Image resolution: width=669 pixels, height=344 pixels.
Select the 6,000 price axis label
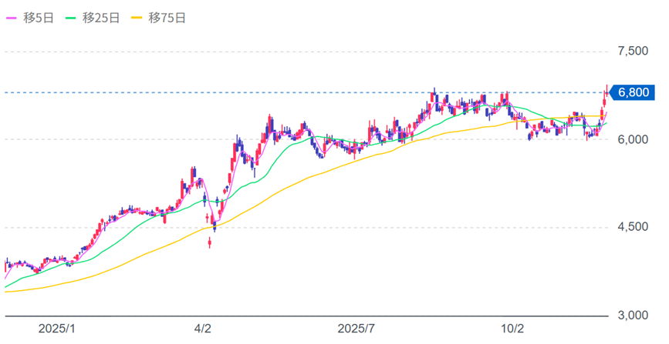(x=633, y=139)
